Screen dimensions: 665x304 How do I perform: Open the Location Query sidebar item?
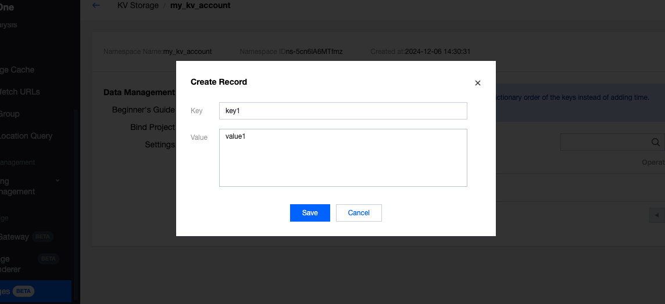tap(26, 136)
